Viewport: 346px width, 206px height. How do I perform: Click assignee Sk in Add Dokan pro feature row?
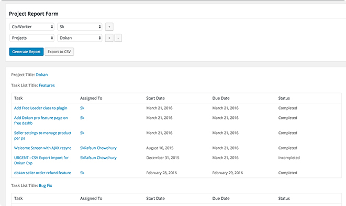pyautogui.click(x=82, y=118)
